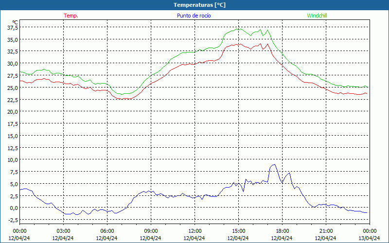Image resolution: width=389 pixels, height=243 pixels.
Task: Click the 09:00 time axis label
Action: click(x=151, y=231)
